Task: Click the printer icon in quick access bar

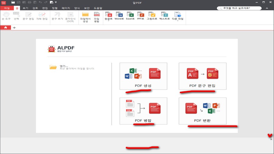Action: (29, 2)
